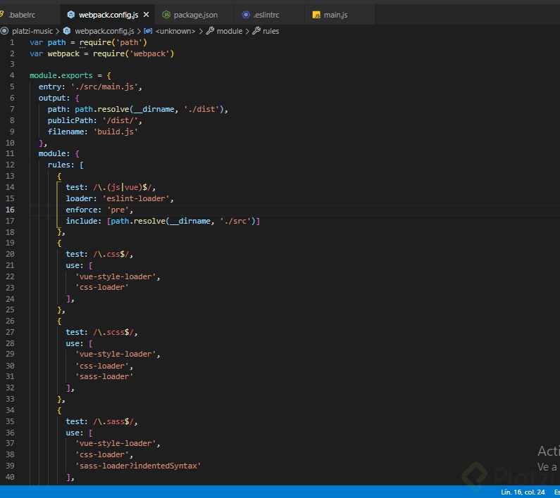Open Go to Line via Lín. 16, col. 24
560x498 pixels.
(523, 492)
